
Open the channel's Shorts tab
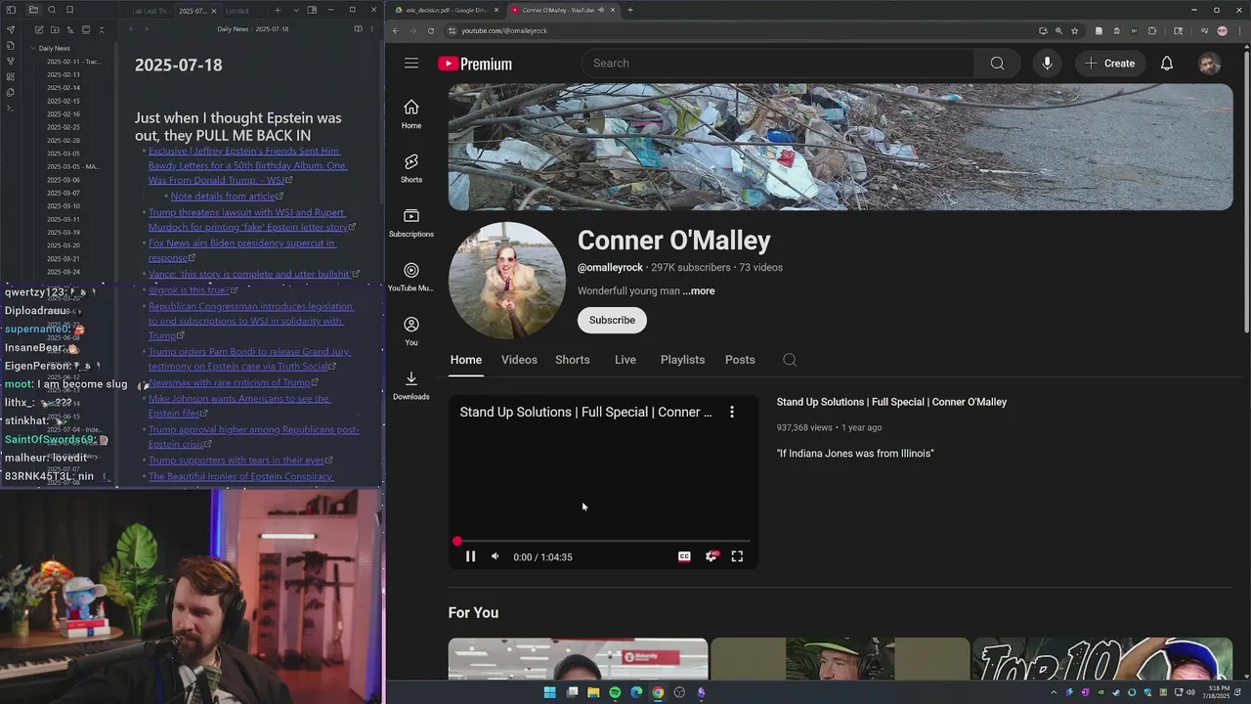click(x=573, y=360)
